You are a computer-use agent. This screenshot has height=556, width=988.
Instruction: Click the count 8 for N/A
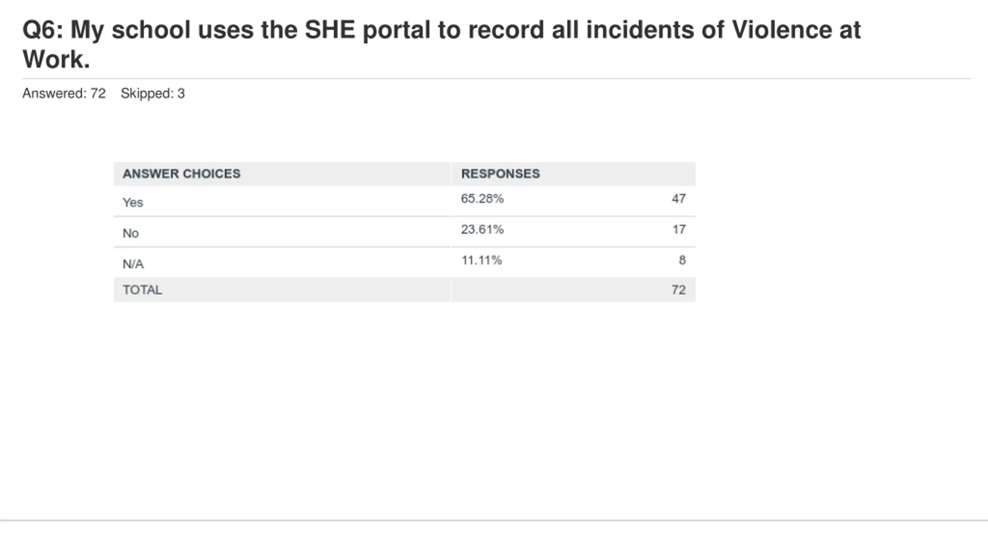pyautogui.click(x=682, y=260)
